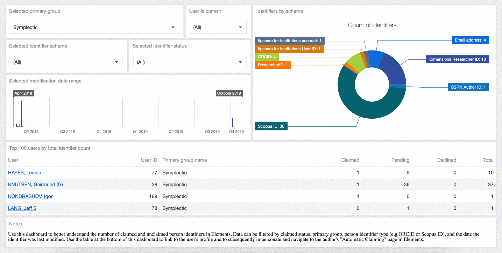Click Pending value 9 for HAYES
Viewport: 502px width, 253px height.
(x=408, y=172)
